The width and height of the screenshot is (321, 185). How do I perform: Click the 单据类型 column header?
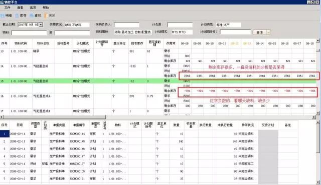tap(59, 125)
